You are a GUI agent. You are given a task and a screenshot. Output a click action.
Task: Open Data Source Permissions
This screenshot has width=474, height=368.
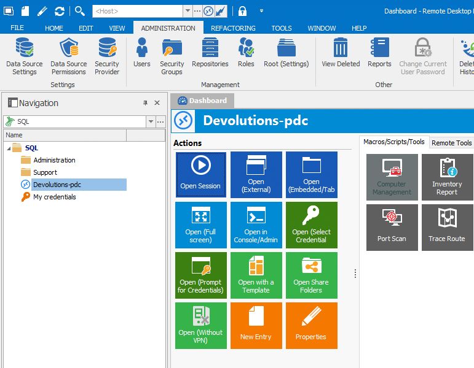tap(69, 56)
